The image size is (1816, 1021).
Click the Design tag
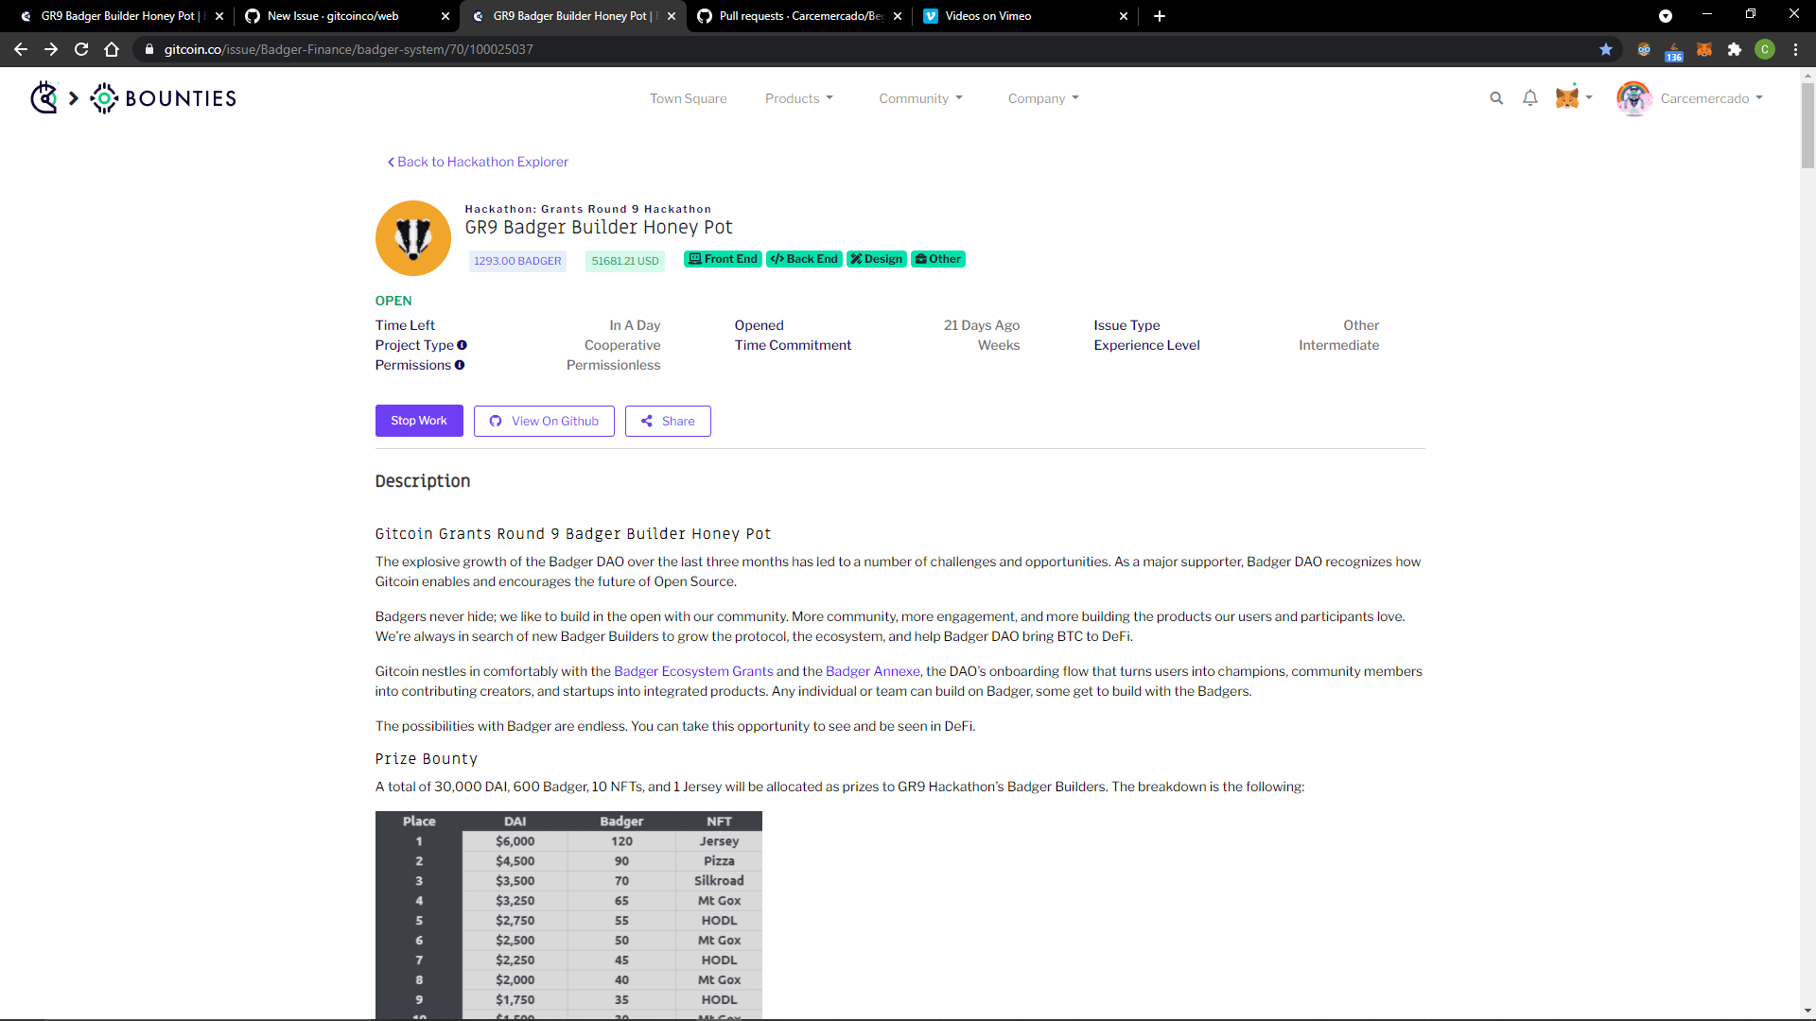coord(877,259)
